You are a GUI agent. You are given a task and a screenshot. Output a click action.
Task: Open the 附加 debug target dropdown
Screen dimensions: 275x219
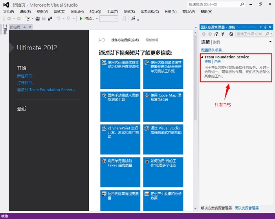(97, 18)
